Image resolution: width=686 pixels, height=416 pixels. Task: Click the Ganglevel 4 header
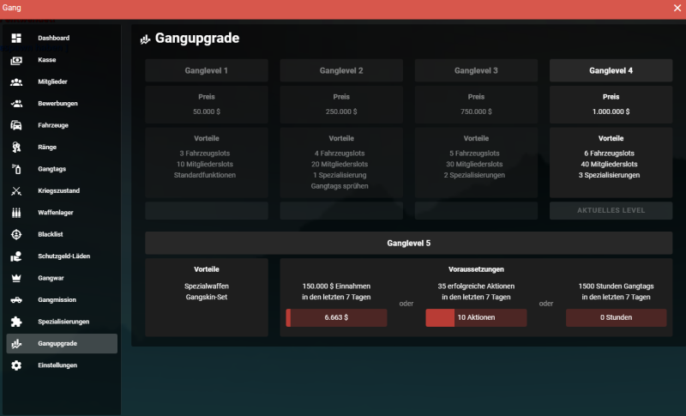[x=611, y=70]
